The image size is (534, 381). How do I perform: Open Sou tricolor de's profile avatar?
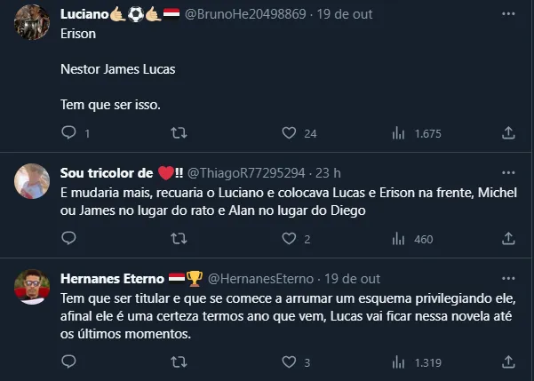tap(32, 181)
